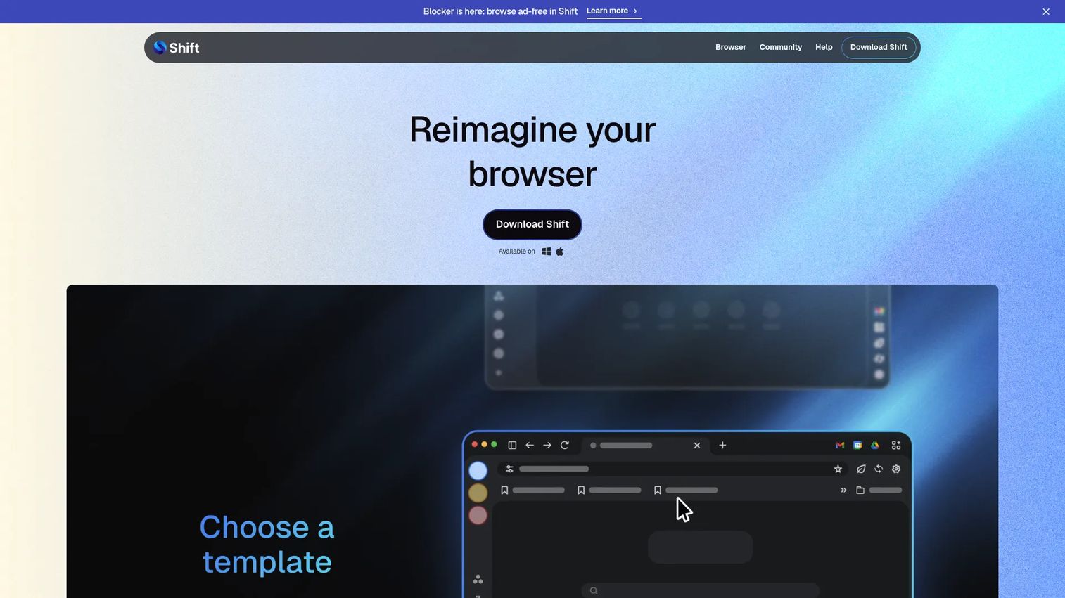This screenshot has height=598, width=1065.
Task: Click the sync arrows icon in the mockup
Action: pyautogui.click(x=879, y=469)
